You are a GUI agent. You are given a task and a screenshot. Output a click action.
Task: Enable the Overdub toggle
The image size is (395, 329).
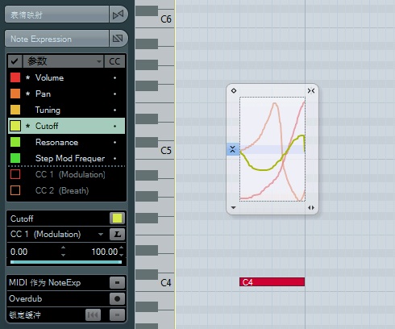tap(117, 298)
